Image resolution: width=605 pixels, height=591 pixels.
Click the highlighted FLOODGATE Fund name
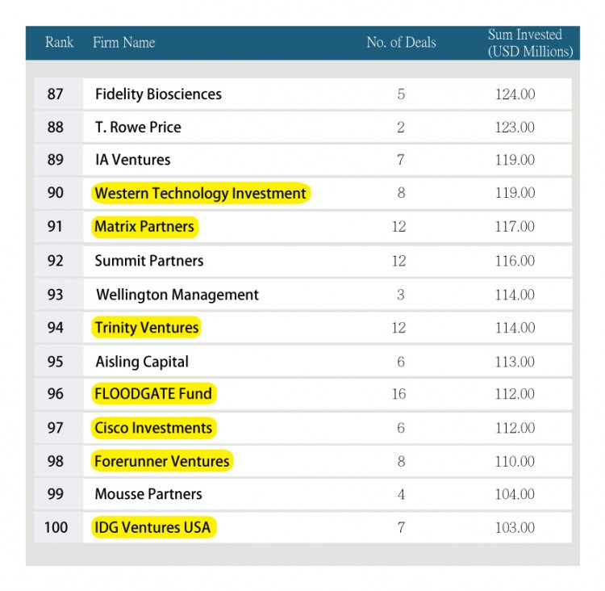153,394
